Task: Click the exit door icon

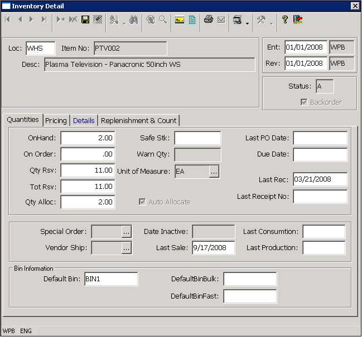Action: pyautogui.click(x=298, y=19)
